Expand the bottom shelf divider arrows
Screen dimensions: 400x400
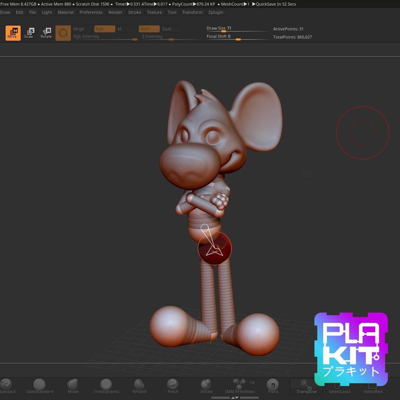pyautogui.click(x=235, y=398)
